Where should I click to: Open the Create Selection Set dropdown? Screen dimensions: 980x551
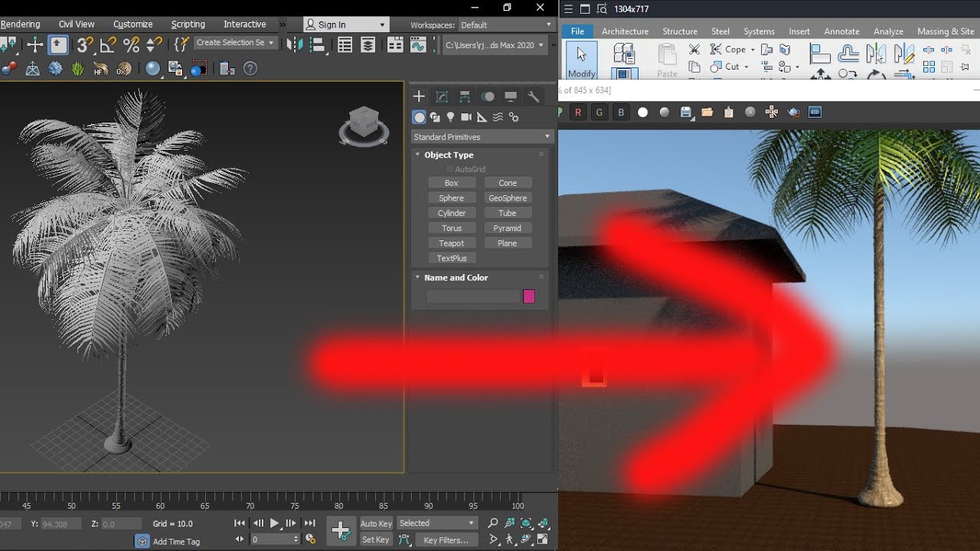(235, 43)
